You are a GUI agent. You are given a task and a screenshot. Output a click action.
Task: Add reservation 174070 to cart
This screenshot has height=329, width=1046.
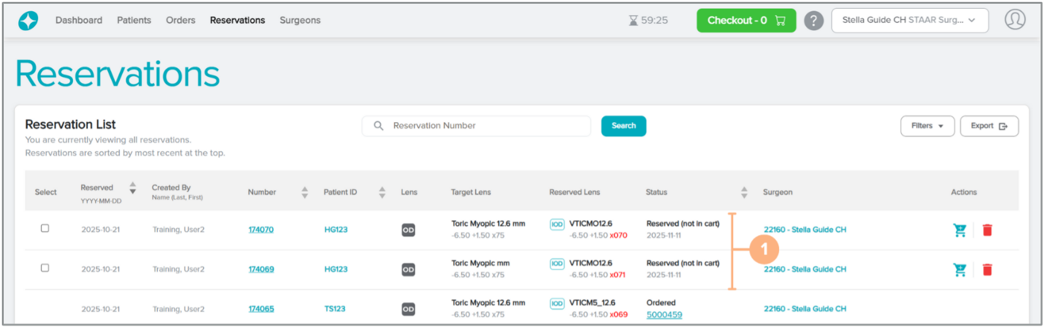[x=959, y=230]
